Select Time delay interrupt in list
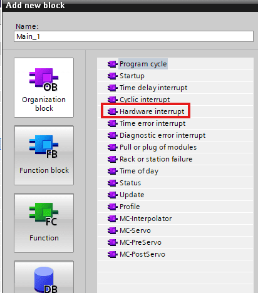258x293 pixels. click(153, 88)
